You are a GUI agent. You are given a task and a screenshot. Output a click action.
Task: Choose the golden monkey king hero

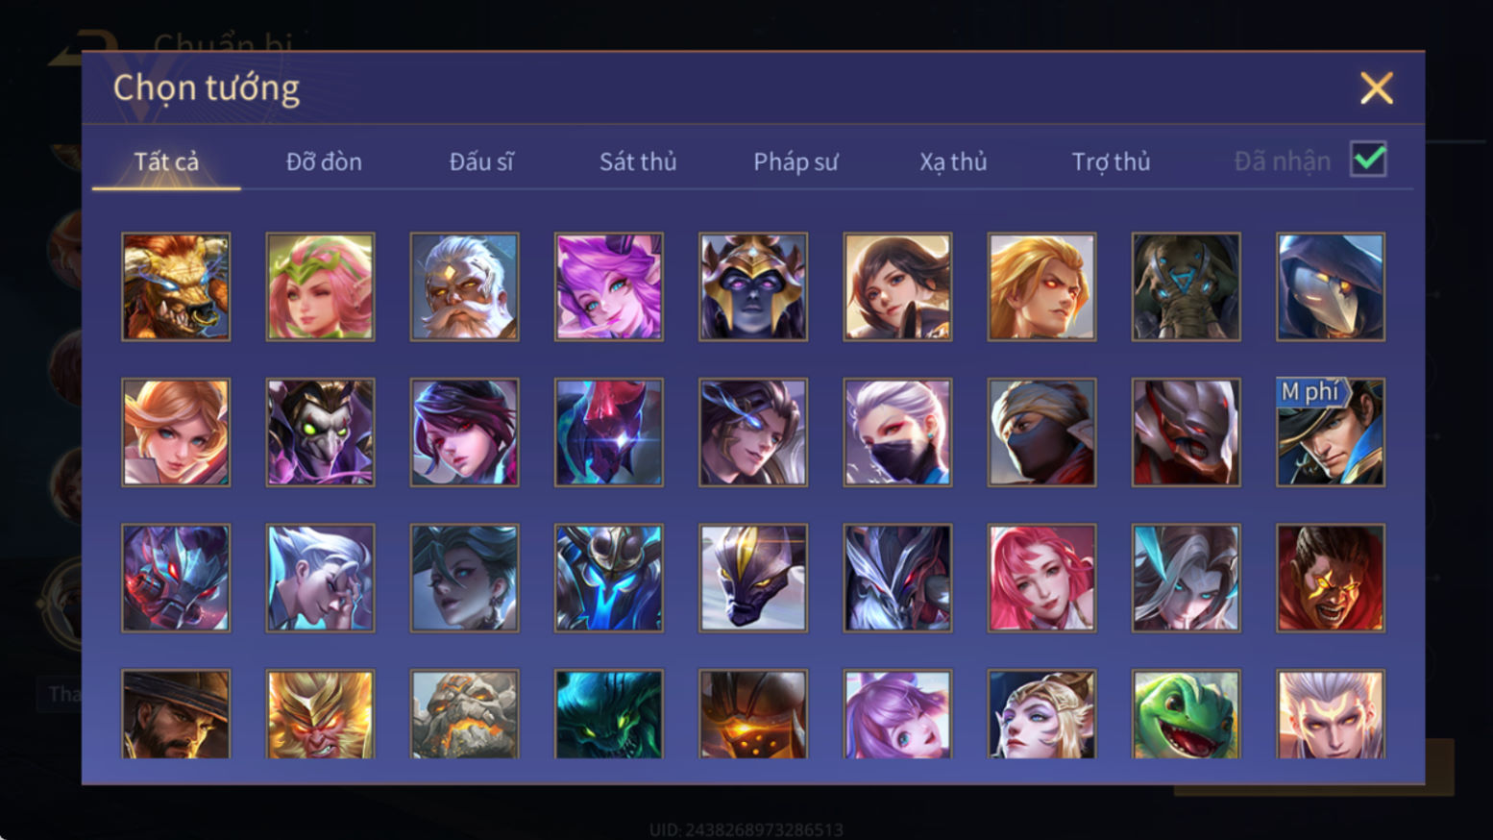[320, 714]
